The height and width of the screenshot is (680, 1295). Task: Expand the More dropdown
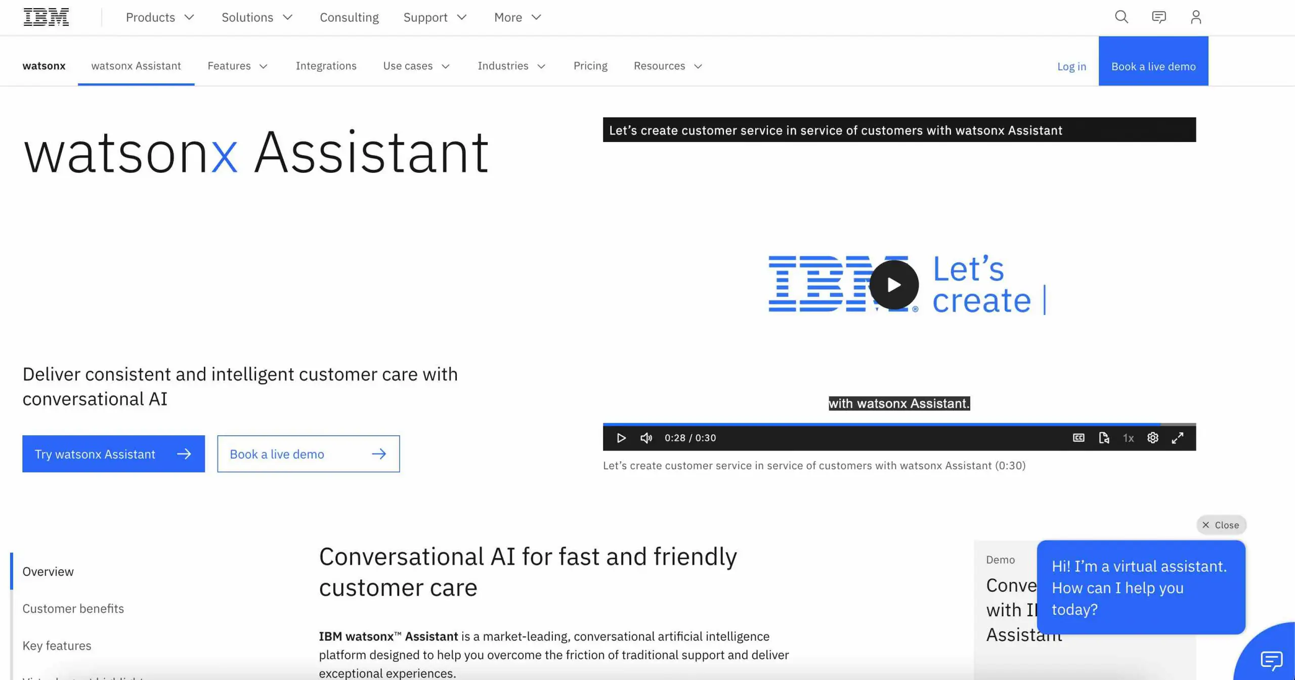click(x=518, y=17)
